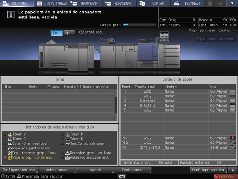The width and height of the screenshot is (238, 179).
Task: Open the Ambas caras options
Action: (x=57, y=170)
